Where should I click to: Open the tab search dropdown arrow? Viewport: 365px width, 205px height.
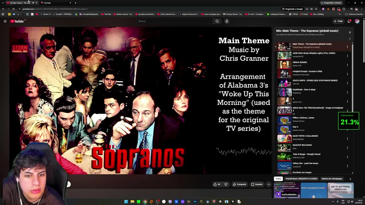click(3, 3)
